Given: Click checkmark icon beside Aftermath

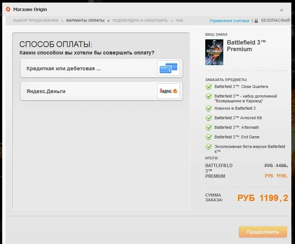Looking at the screenshot, I should pyautogui.click(x=209, y=127).
